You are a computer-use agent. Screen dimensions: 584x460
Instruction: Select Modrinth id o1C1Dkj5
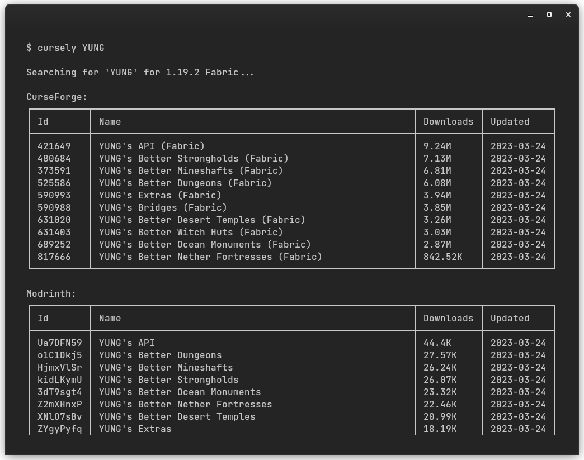coord(60,355)
